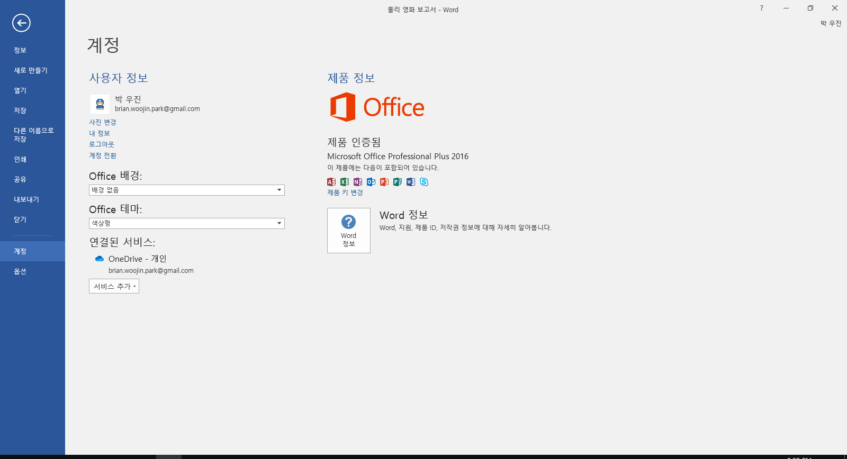Click the 박 우진 account name top right
847x459 pixels.
(831, 23)
